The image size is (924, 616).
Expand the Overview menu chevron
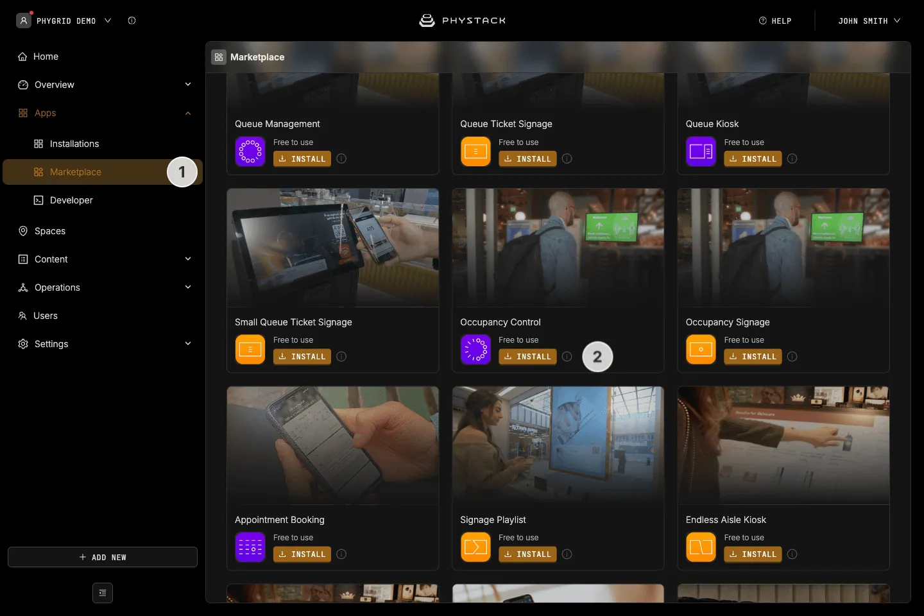tap(188, 85)
